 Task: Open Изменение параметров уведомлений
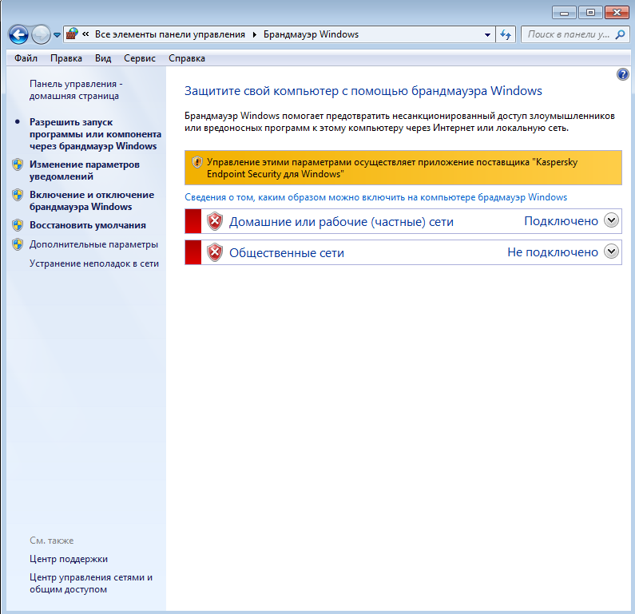pos(84,170)
